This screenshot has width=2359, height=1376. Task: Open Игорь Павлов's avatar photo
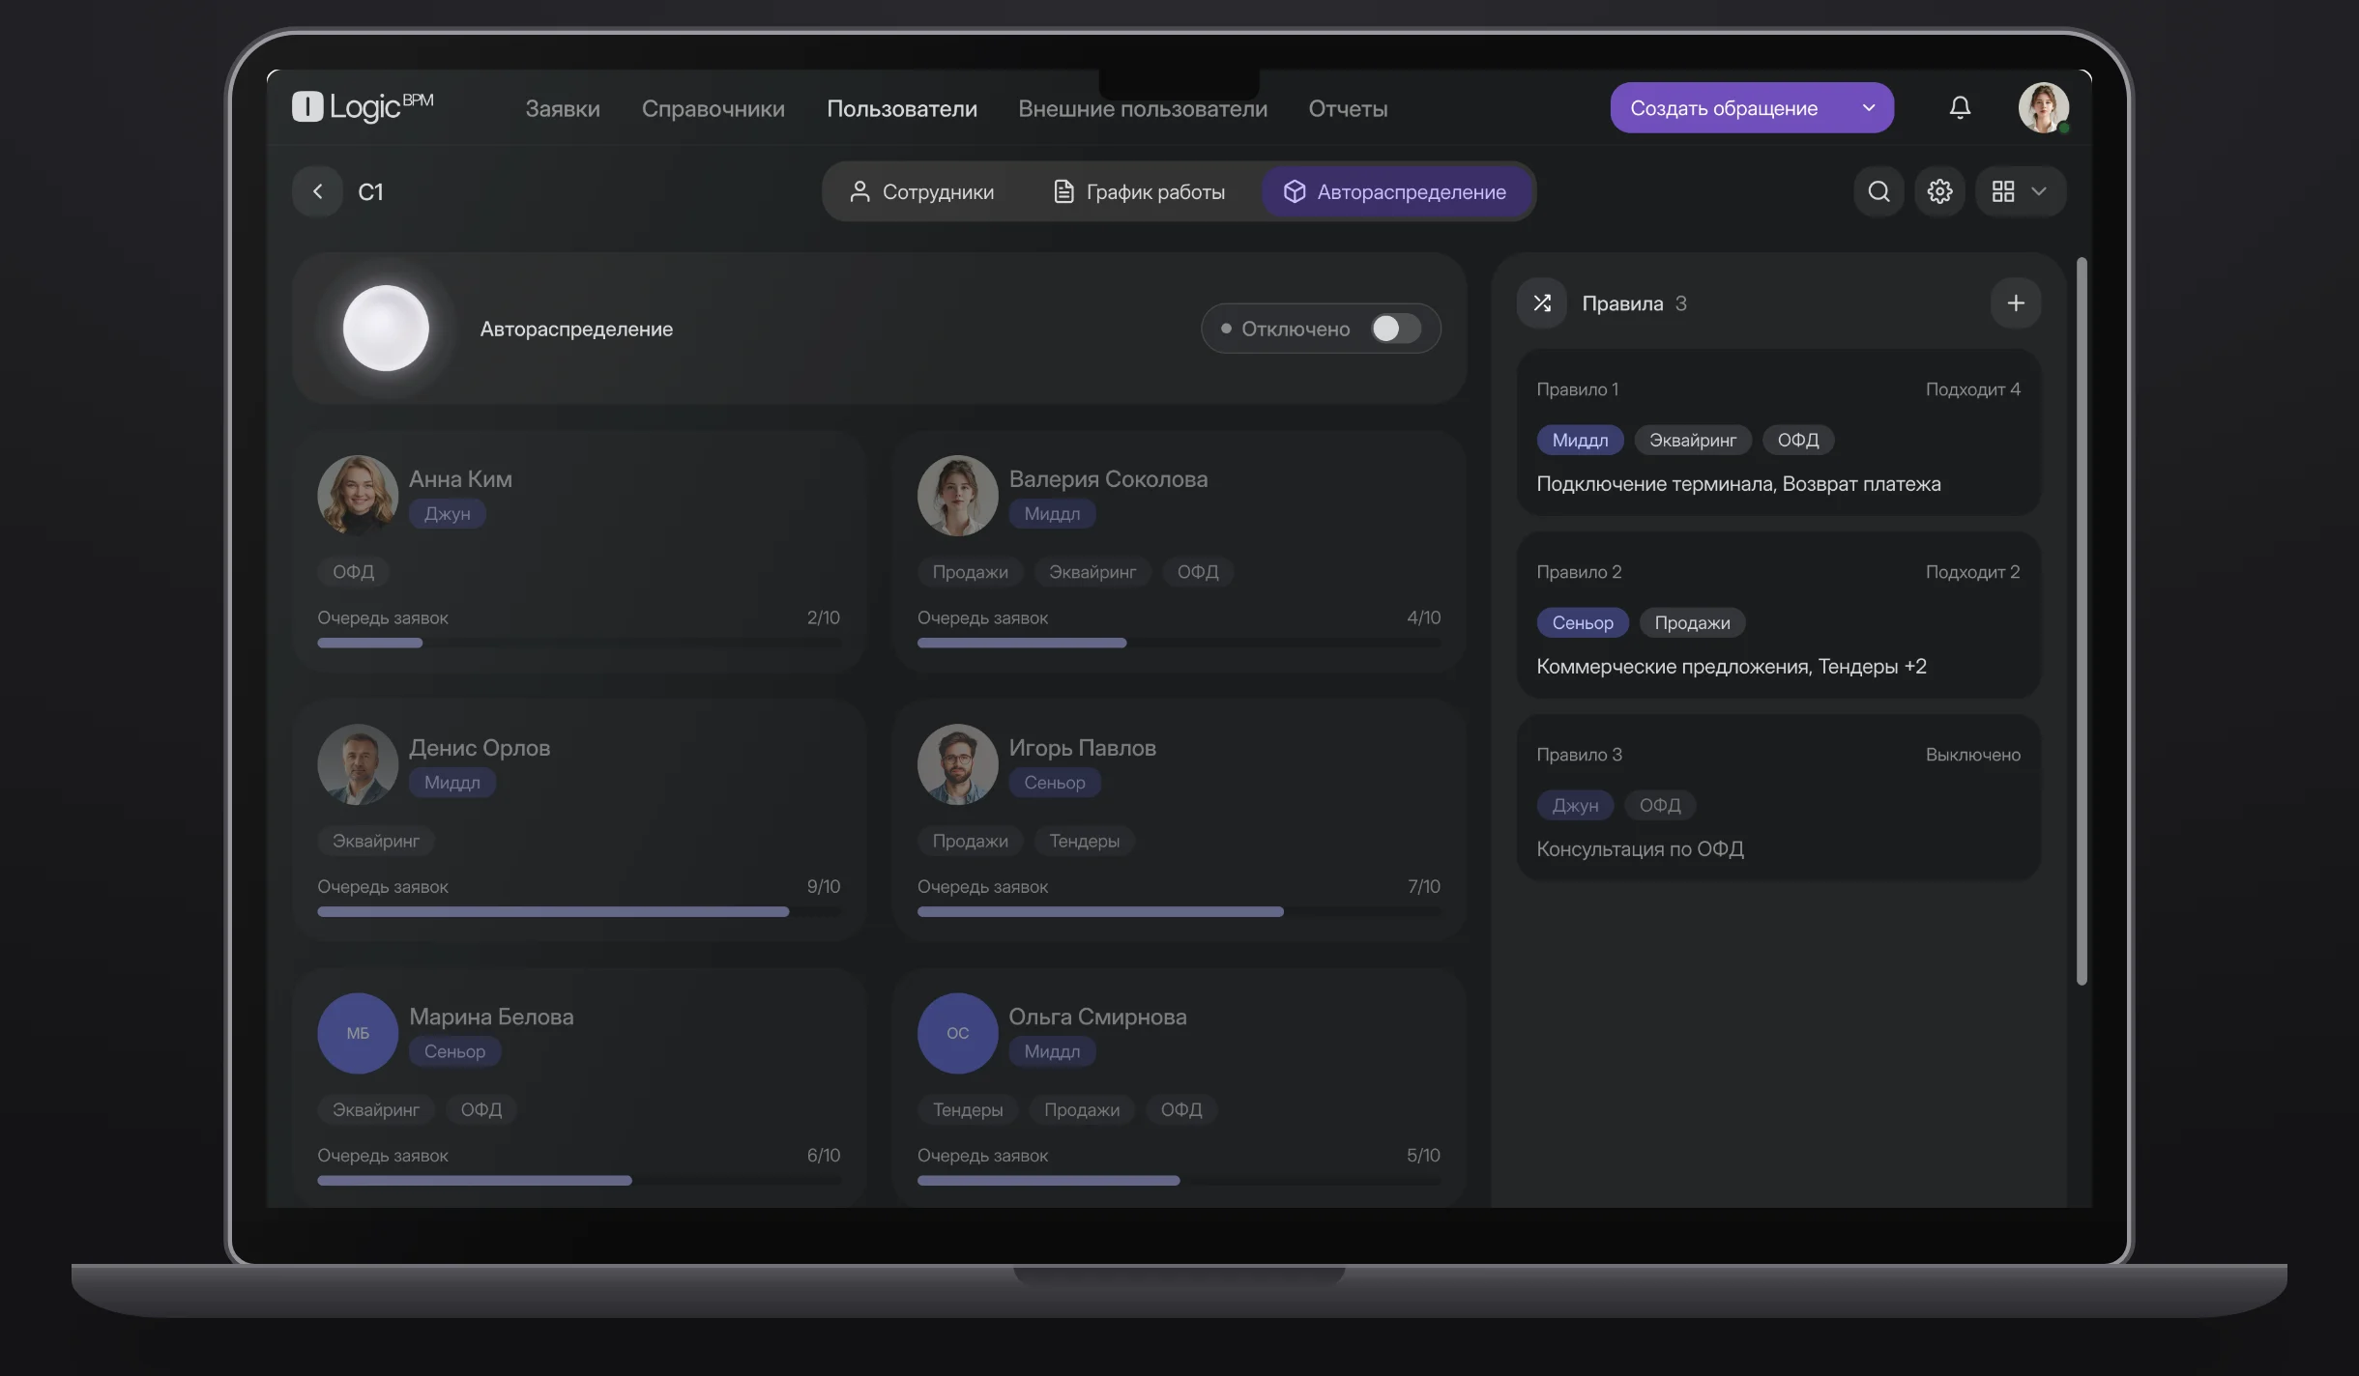point(957,764)
